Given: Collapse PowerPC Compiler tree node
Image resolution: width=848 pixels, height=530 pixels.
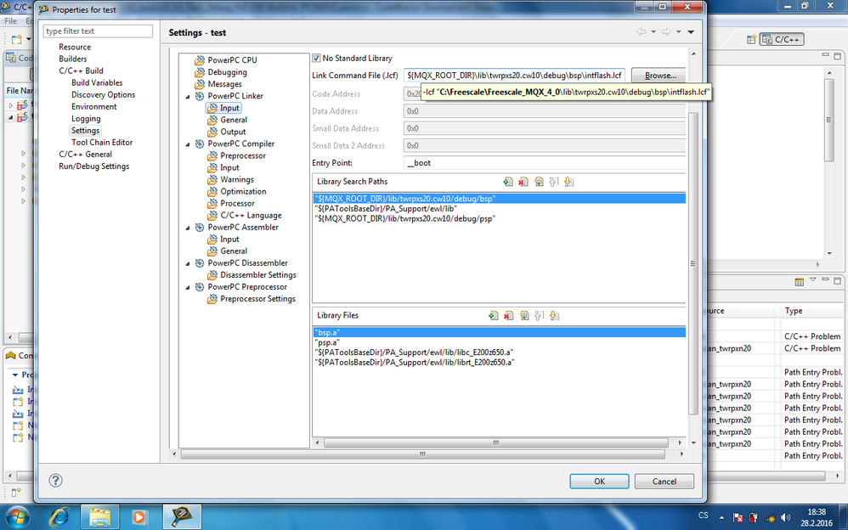Looking at the screenshot, I should pyautogui.click(x=188, y=144).
